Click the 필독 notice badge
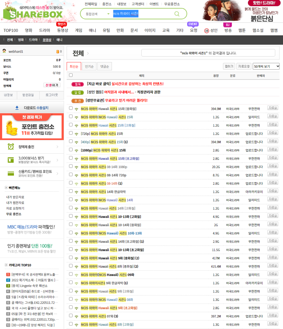 pyautogui.click(x=78, y=84)
